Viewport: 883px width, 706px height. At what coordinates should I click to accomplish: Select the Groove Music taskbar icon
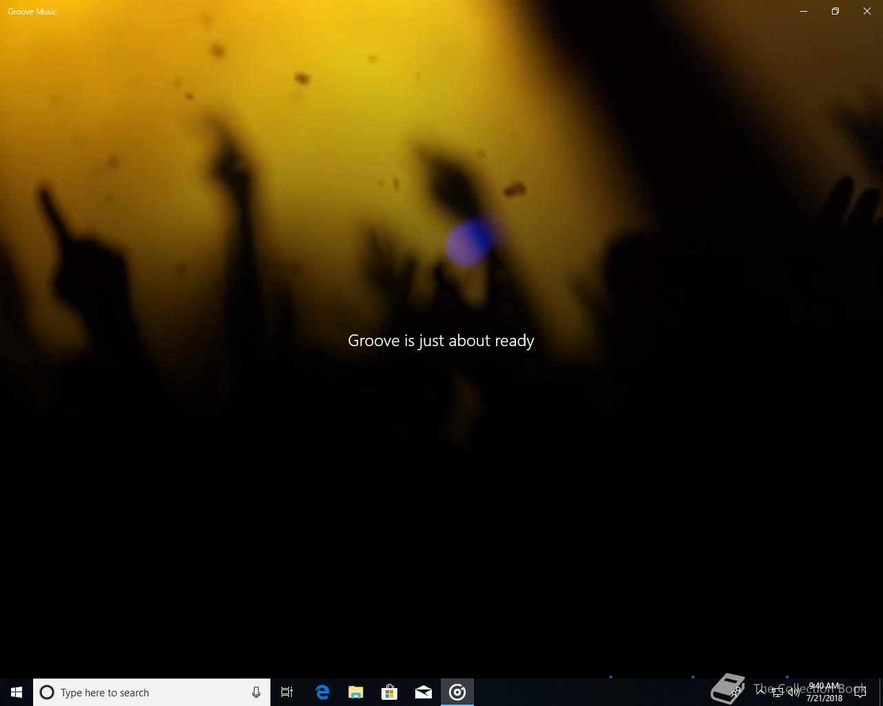457,692
